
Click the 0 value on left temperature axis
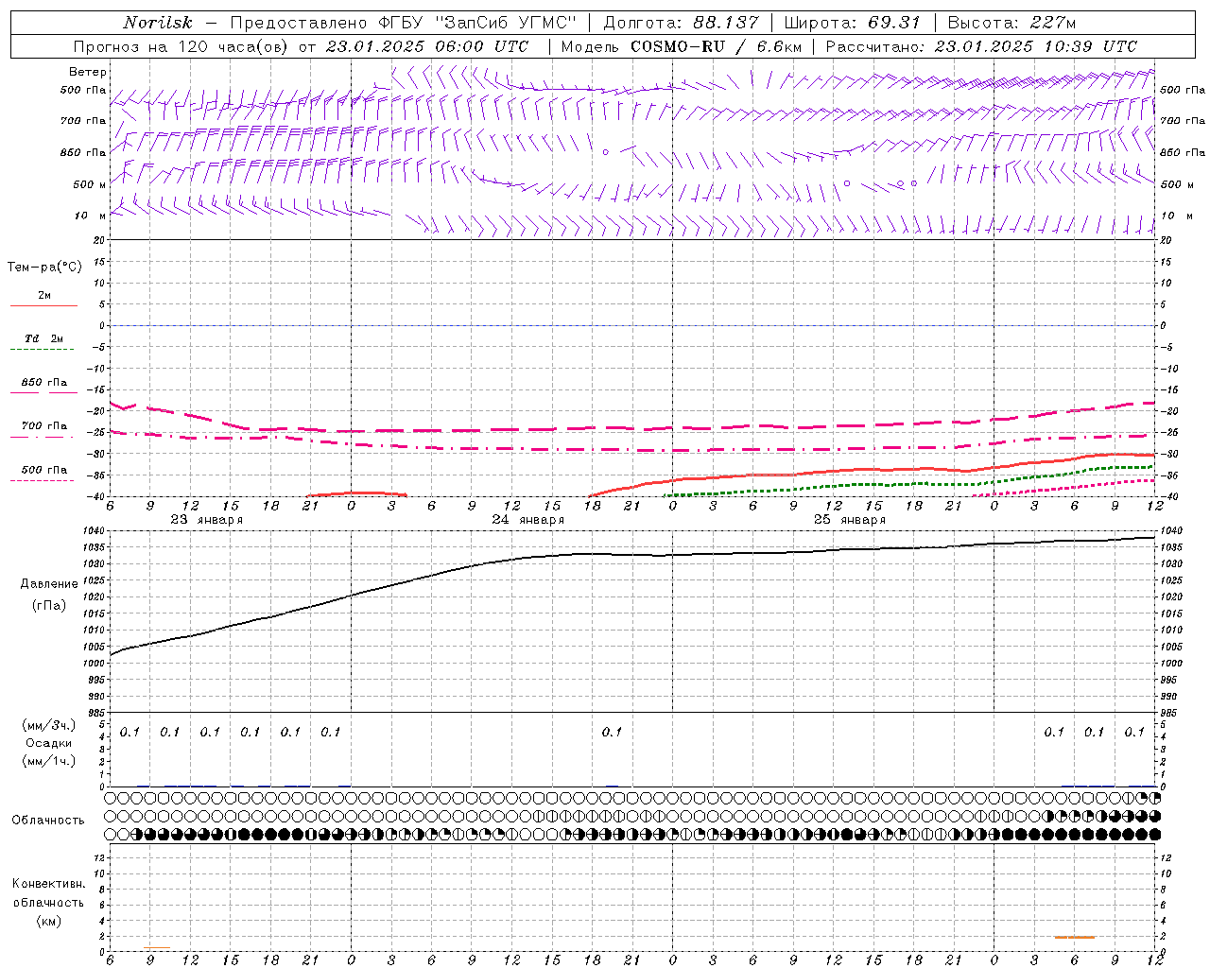(x=104, y=326)
